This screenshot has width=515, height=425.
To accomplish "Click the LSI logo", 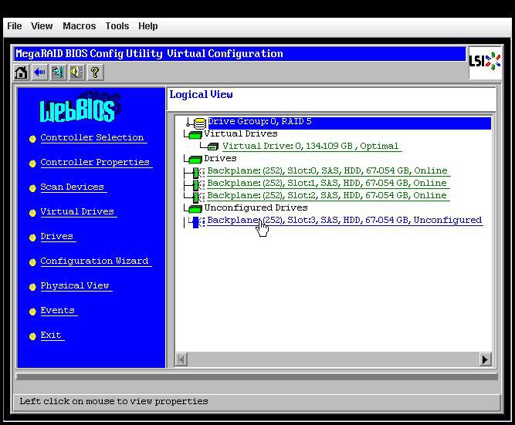I will [483, 61].
